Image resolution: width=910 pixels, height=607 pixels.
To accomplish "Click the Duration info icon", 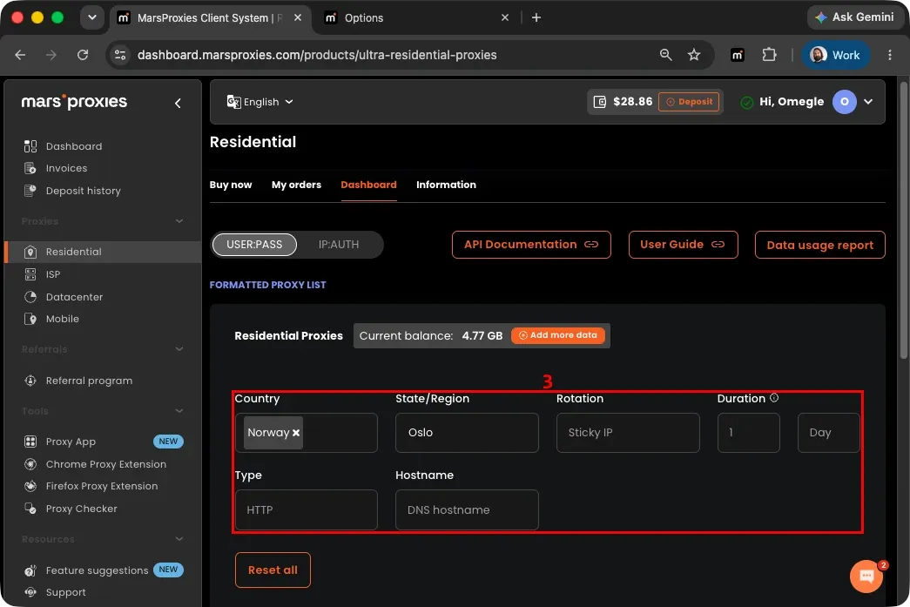I will 773,398.
